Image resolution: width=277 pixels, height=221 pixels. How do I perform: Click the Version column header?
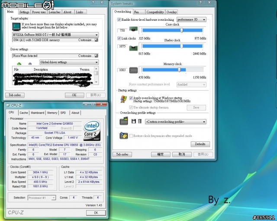86,69
